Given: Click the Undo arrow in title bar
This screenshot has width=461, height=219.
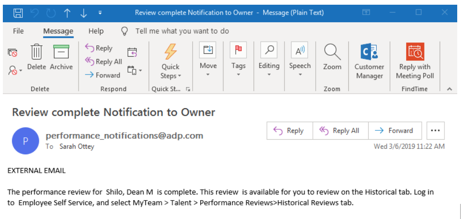Looking at the screenshot, I should tap(35, 13).
